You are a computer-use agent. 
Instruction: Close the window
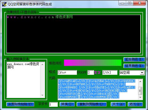pos(139,3)
